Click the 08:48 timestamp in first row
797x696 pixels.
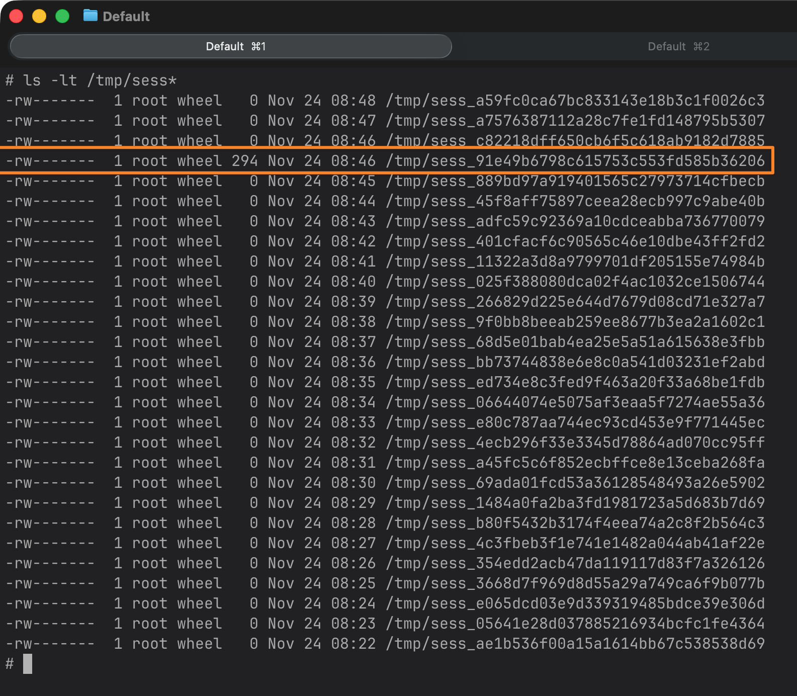point(353,101)
